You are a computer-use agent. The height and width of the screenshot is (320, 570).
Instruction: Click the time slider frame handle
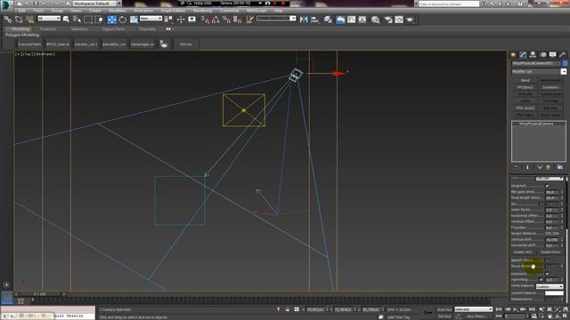(40, 294)
